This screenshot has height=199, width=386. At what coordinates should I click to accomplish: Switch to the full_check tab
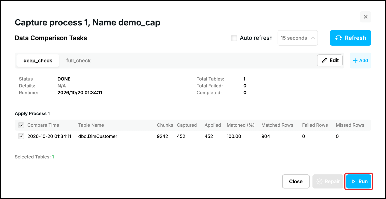(78, 61)
